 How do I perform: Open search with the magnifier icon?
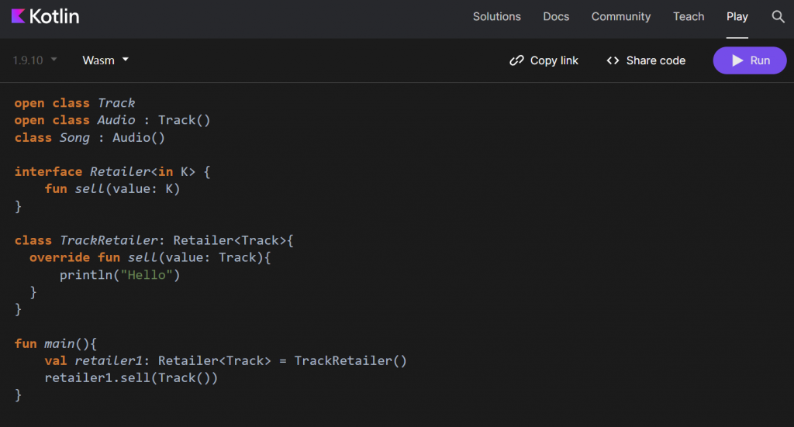pyautogui.click(x=778, y=16)
